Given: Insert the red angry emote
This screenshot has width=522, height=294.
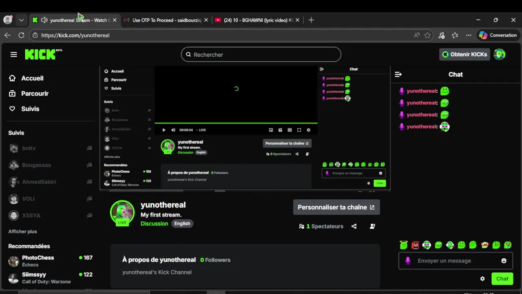Looking at the screenshot, I should (415, 245).
